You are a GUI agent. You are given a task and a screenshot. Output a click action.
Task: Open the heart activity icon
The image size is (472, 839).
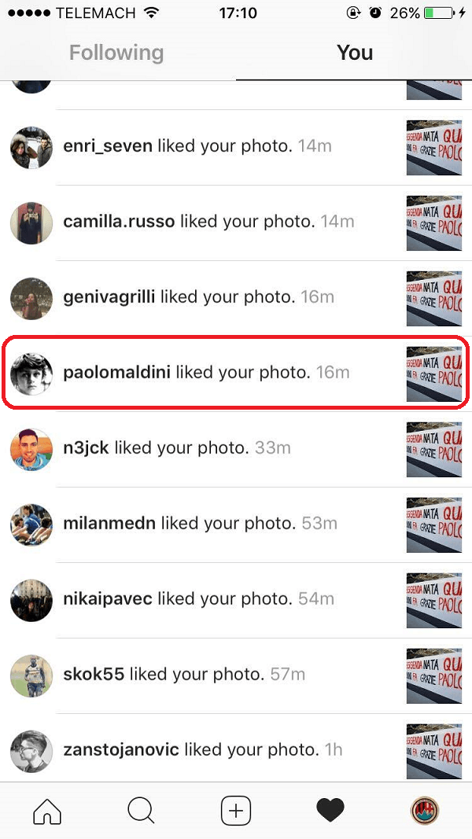pos(330,811)
